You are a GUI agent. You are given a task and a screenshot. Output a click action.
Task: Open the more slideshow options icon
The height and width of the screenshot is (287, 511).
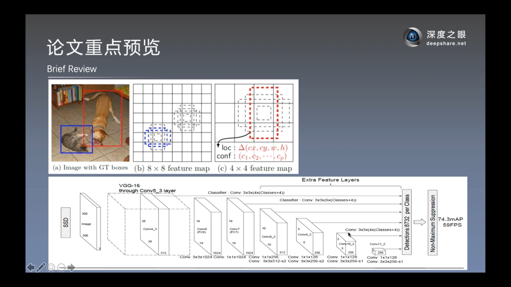tap(61, 267)
